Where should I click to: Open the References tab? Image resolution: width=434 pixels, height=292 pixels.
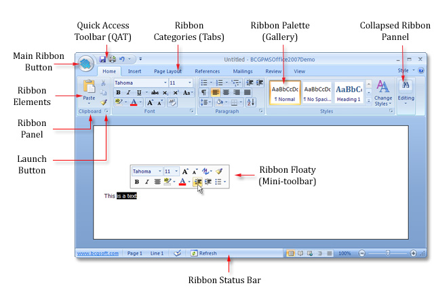(x=208, y=71)
